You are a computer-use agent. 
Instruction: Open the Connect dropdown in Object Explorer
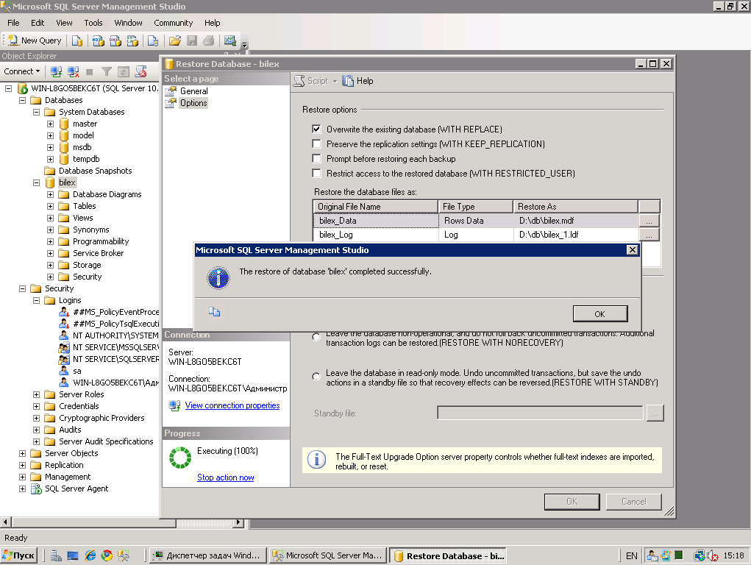[22, 72]
